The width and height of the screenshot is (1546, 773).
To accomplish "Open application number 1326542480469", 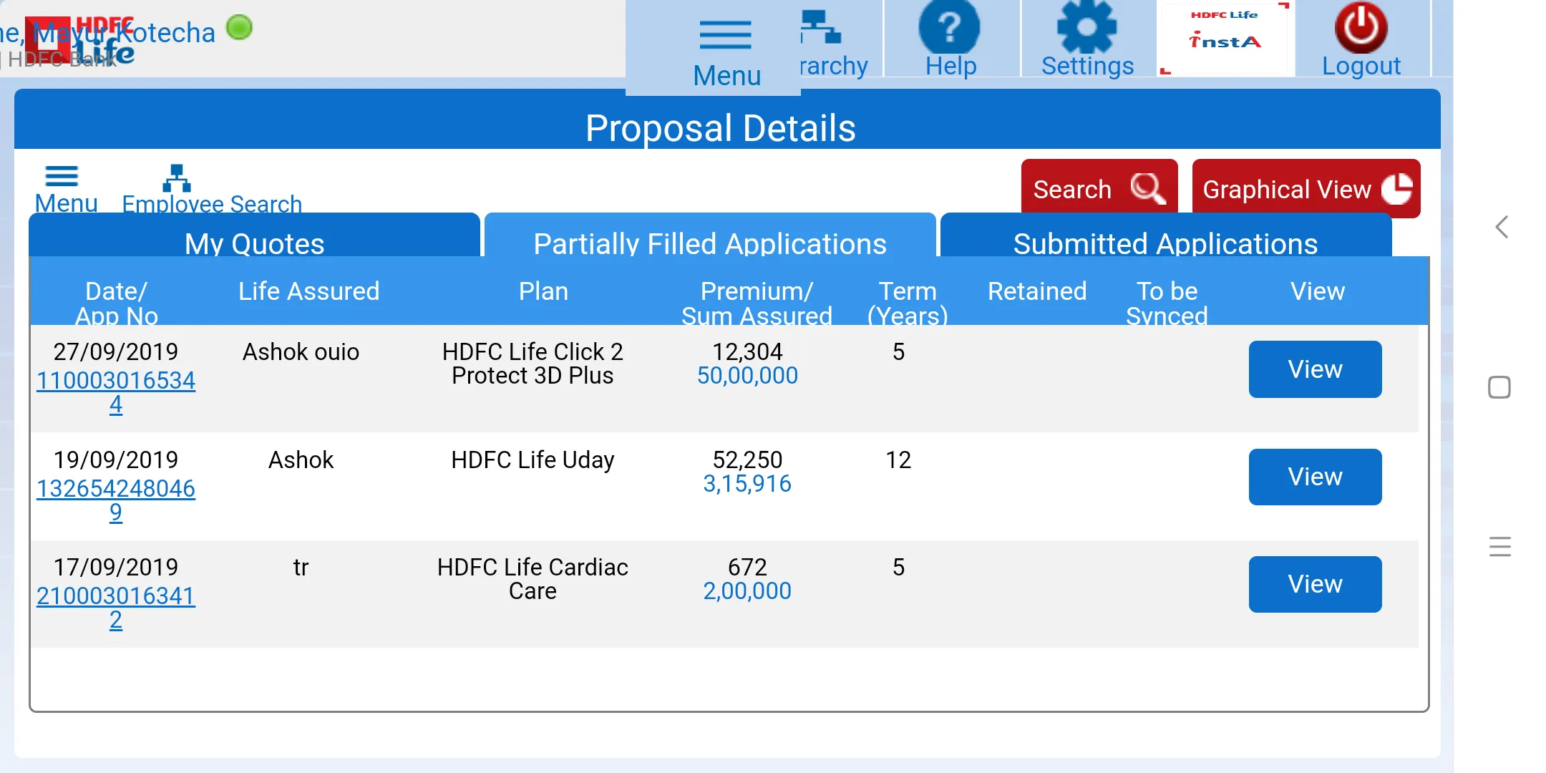I will (x=116, y=500).
